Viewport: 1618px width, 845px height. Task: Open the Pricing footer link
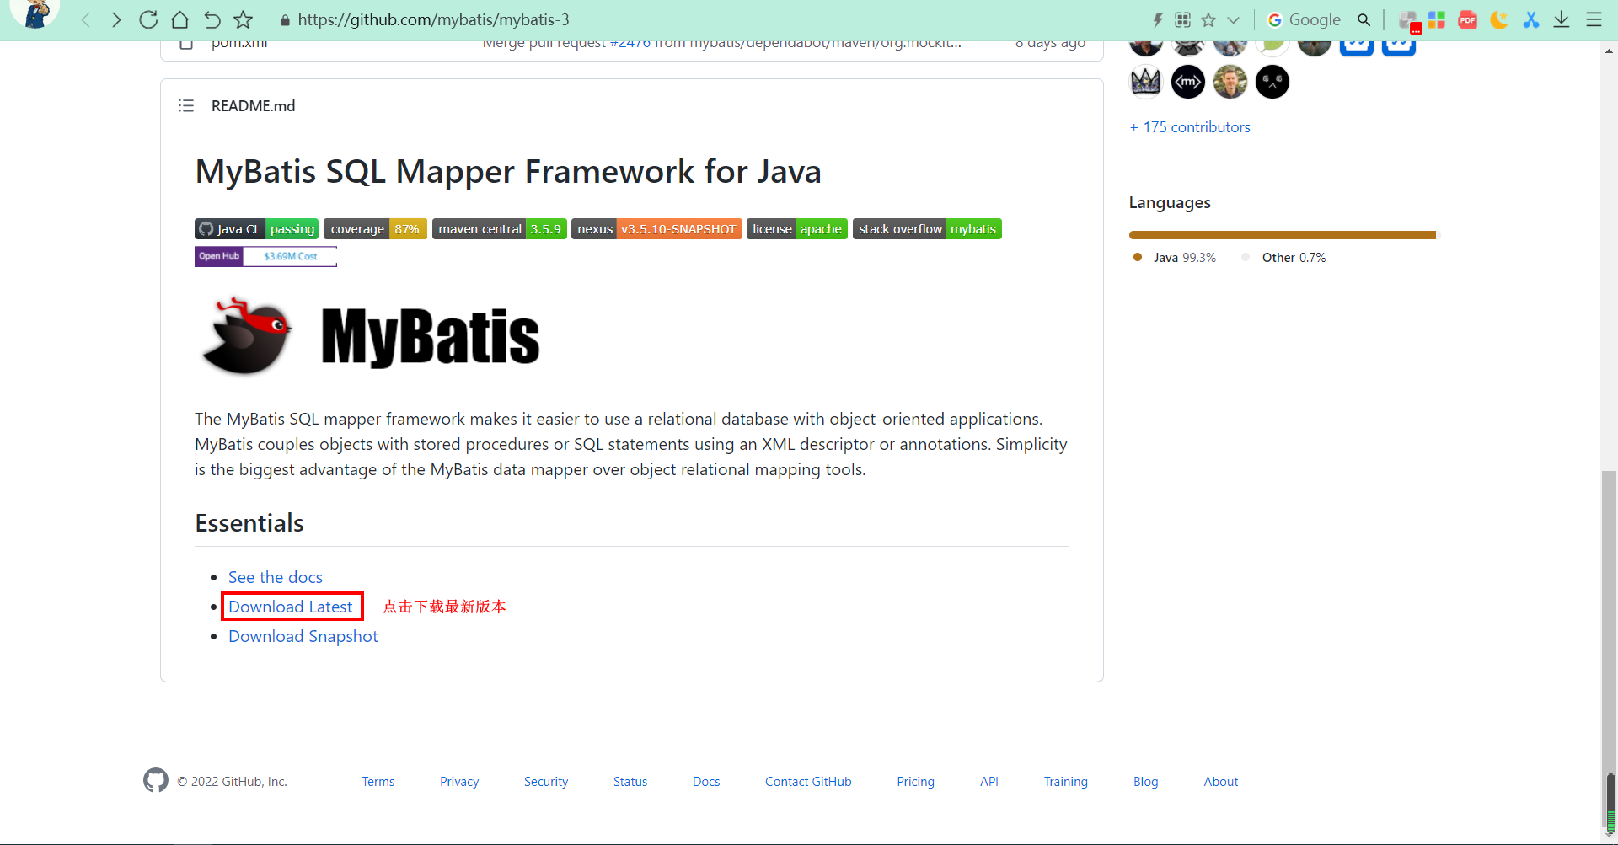[916, 782]
